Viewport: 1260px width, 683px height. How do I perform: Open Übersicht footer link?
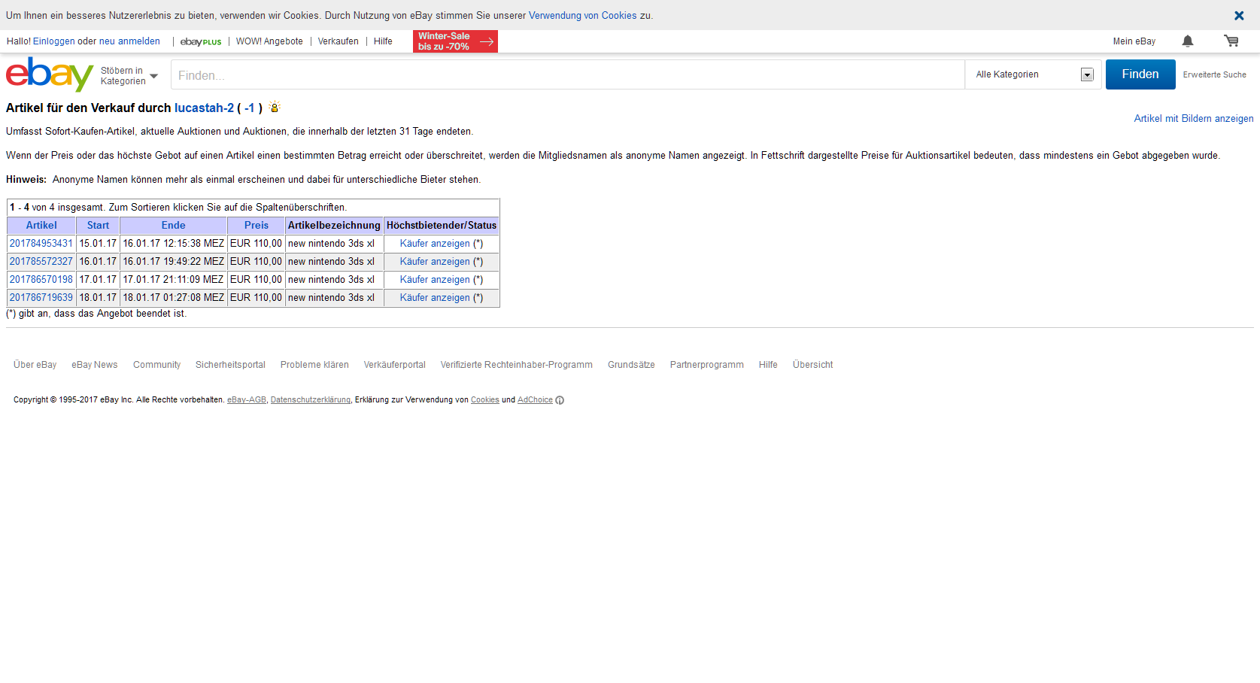tap(812, 365)
